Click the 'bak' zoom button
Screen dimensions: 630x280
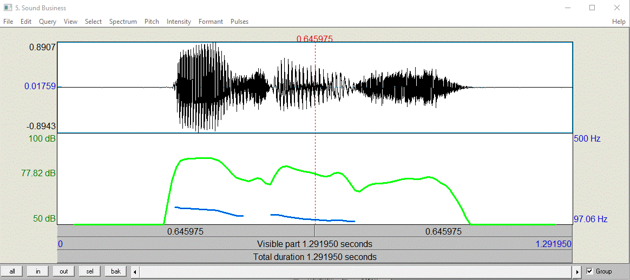pyautogui.click(x=116, y=271)
